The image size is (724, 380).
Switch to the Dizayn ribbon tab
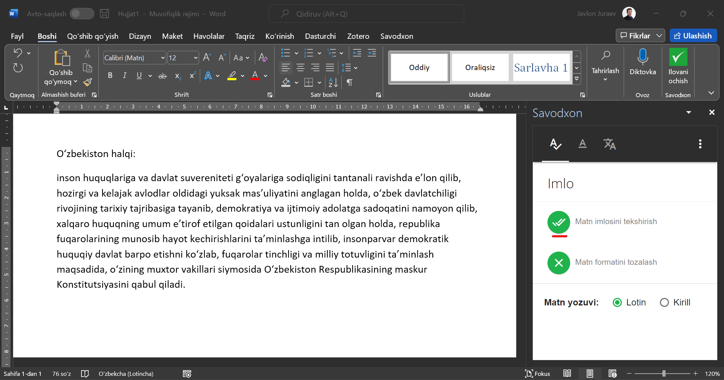140,36
